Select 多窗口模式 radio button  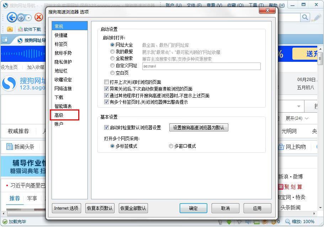[171, 146]
